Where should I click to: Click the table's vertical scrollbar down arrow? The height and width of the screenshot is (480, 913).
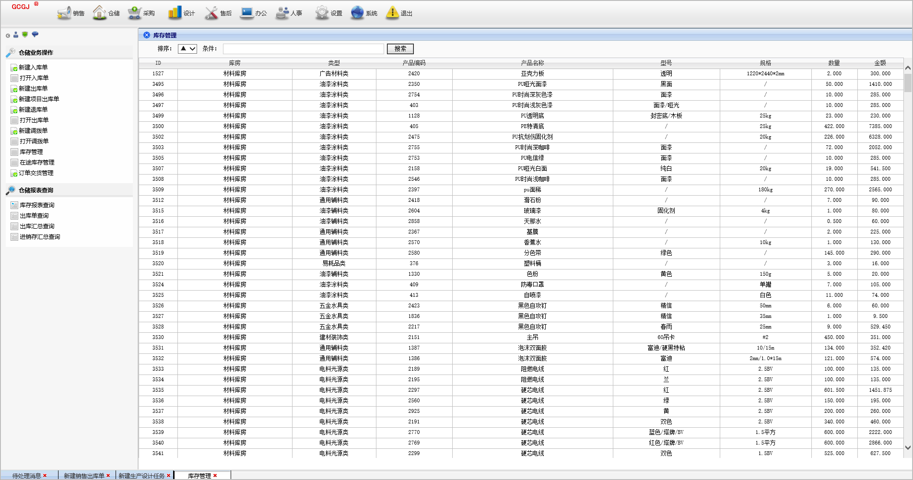908,447
